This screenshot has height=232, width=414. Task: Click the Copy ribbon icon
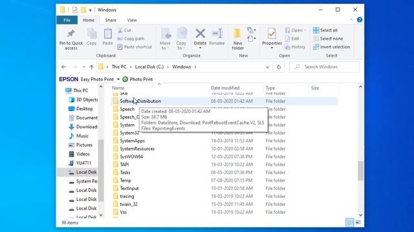pos(92,34)
